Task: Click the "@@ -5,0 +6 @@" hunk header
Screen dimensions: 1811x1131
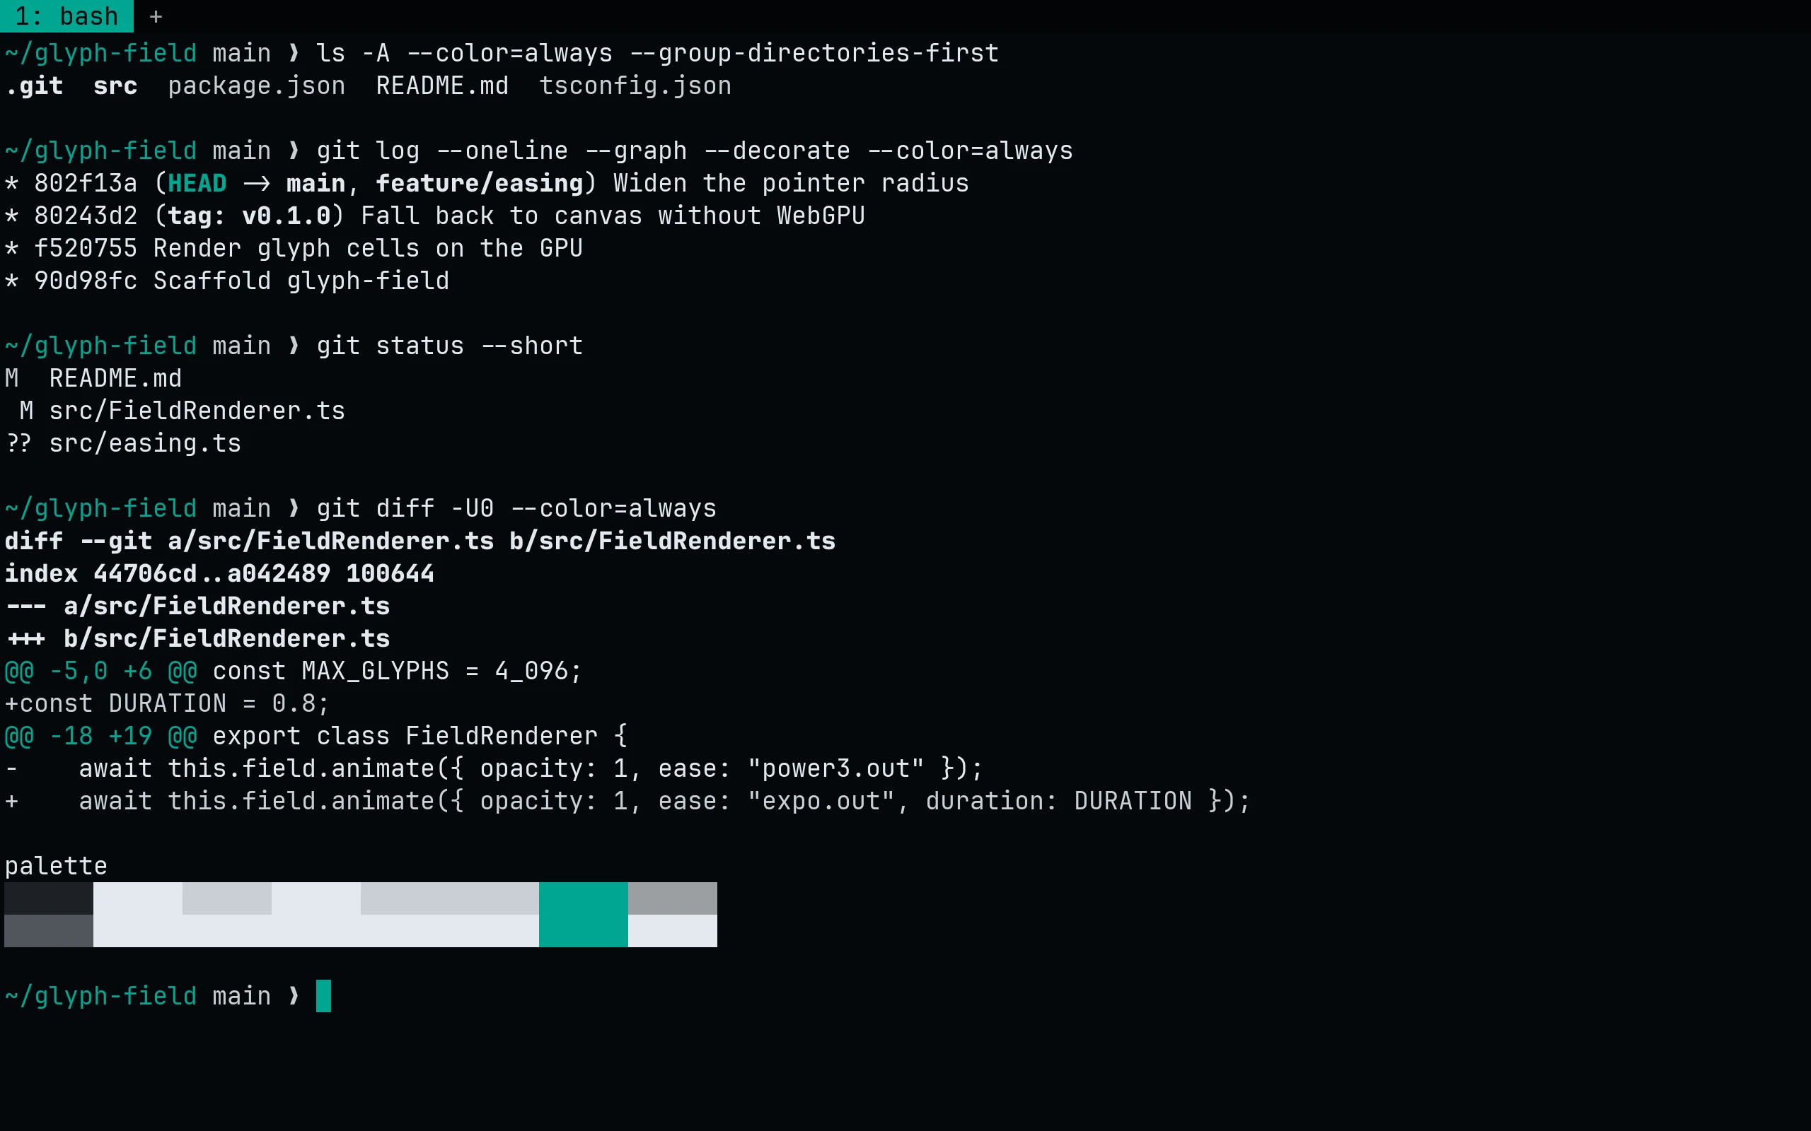Action: tap(100, 671)
